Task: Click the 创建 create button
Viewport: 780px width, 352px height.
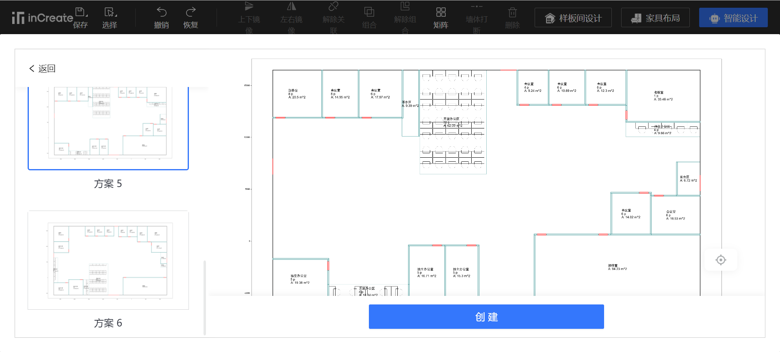Action: coord(486,317)
